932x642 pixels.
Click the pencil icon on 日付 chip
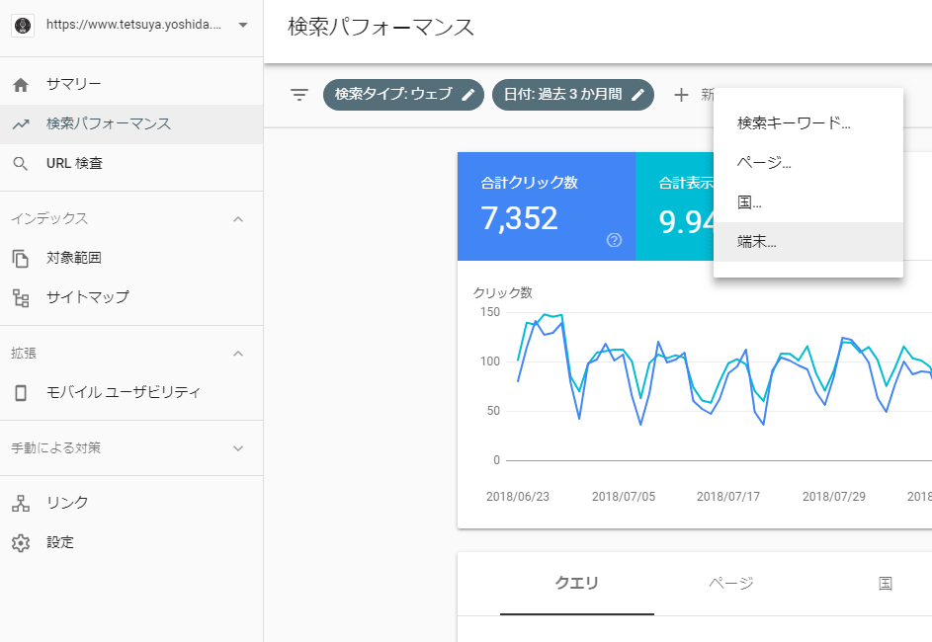(638, 95)
